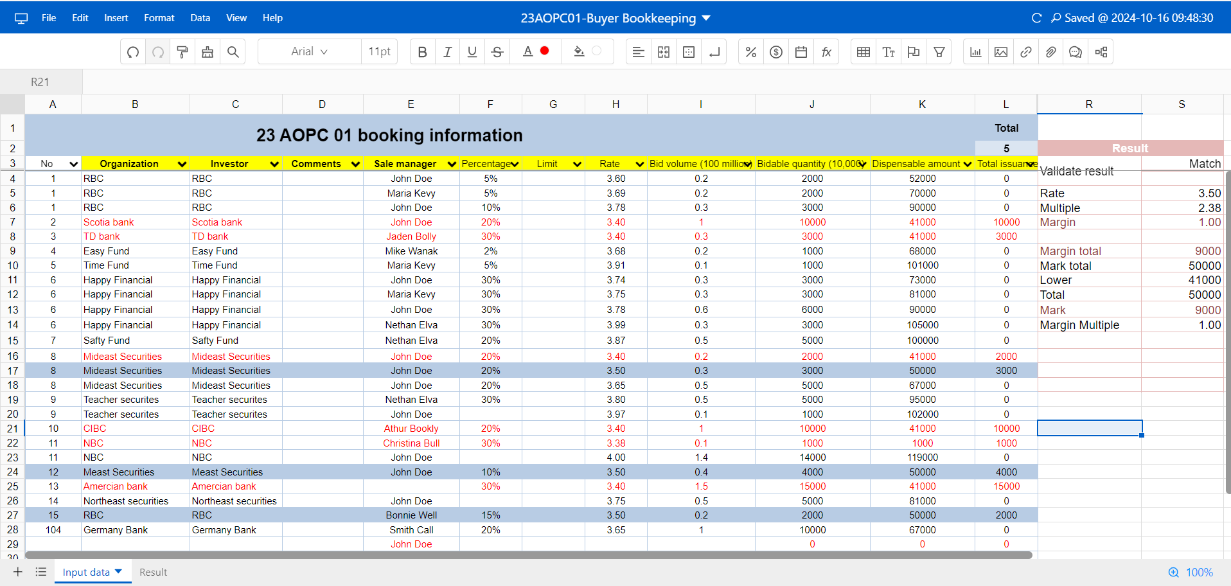This screenshot has width=1231, height=586.
Task: Click the flag conditional format icon
Action: [914, 52]
